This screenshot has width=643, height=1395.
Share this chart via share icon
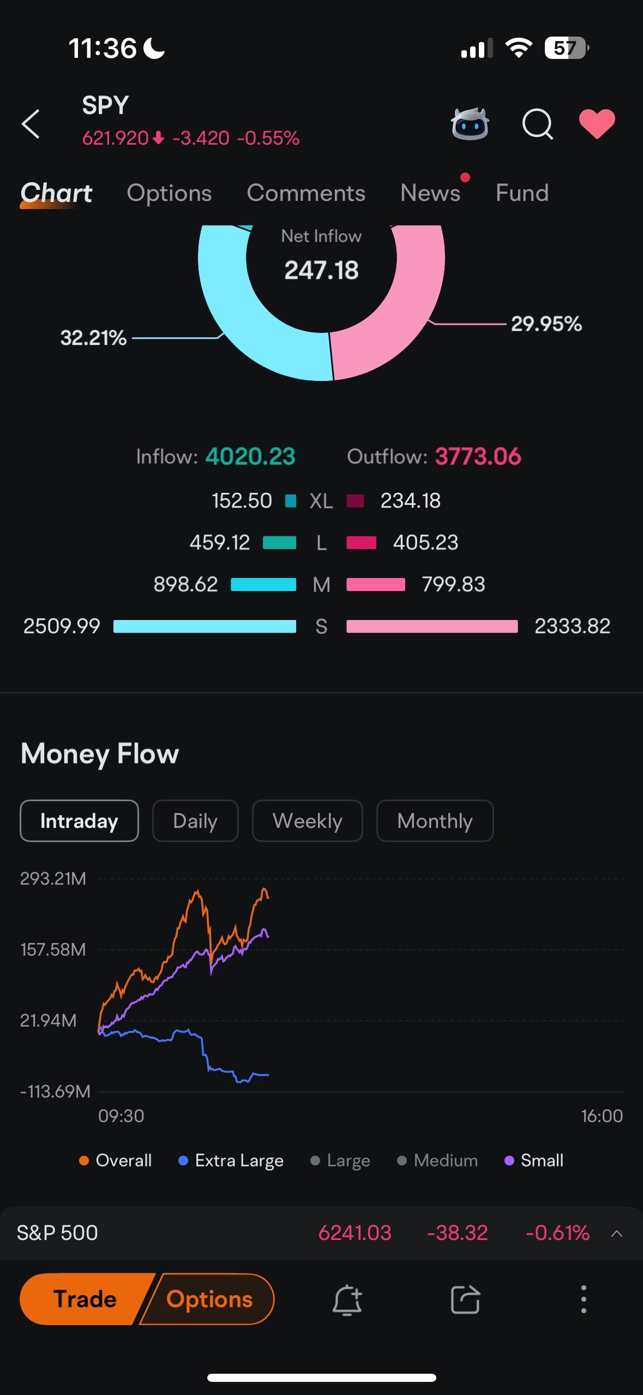465,1299
